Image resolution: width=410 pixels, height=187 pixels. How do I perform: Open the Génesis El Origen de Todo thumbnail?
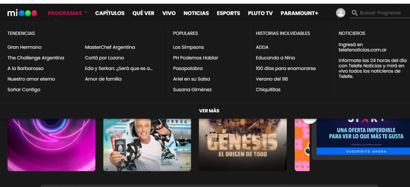[243, 145]
